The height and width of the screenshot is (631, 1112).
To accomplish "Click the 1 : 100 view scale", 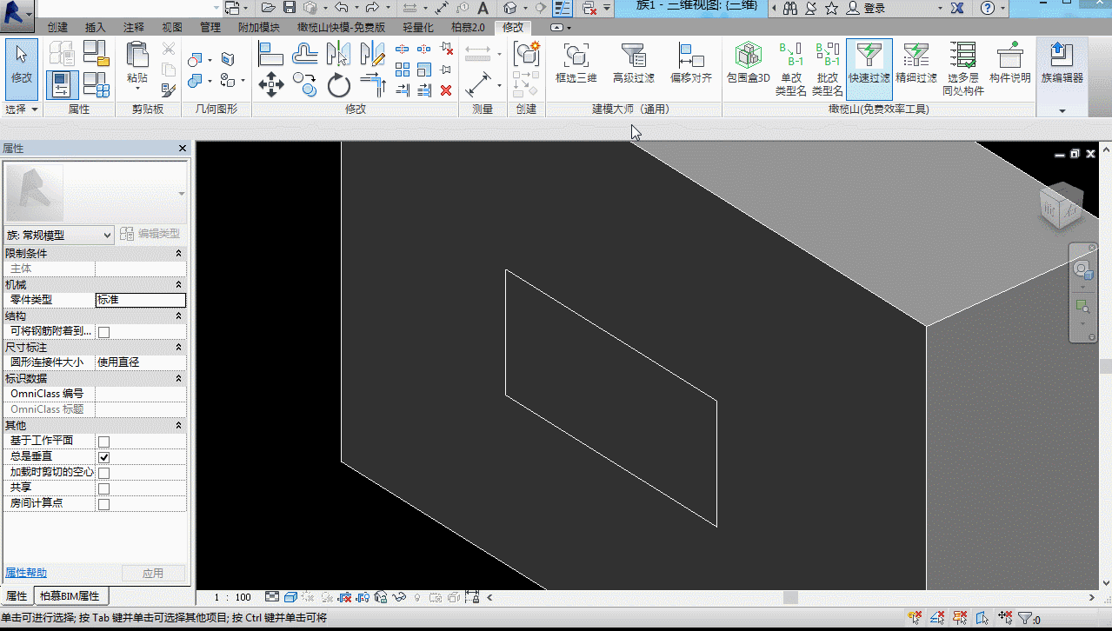I will [232, 597].
